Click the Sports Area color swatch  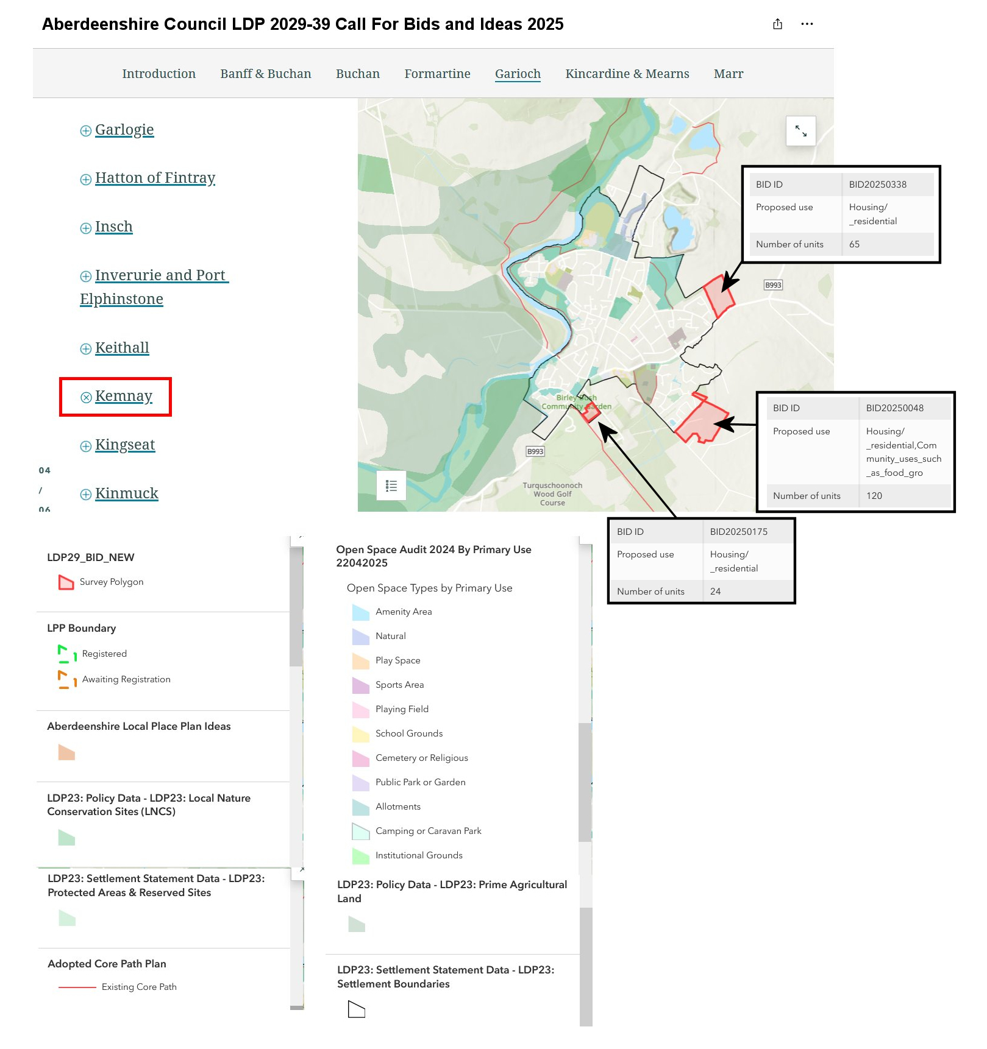click(360, 685)
